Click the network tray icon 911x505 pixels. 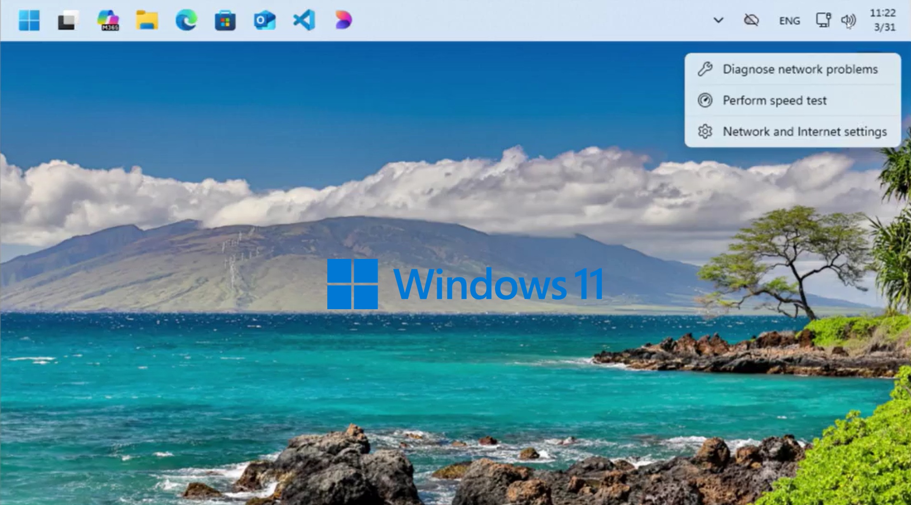[824, 20]
